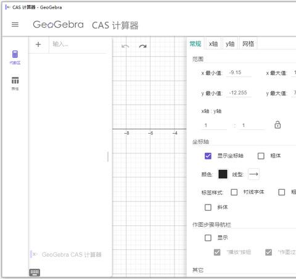Viewport: 296px width, 279px height.
Task: Switch to the x轴 tab
Action: click(213, 44)
